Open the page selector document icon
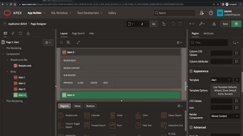Viewport: 243px width, 136px height. (x=131, y=24)
